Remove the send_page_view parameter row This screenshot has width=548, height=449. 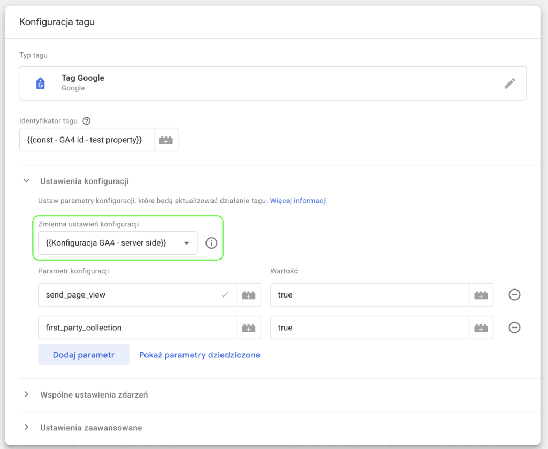pyautogui.click(x=514, y=294)
